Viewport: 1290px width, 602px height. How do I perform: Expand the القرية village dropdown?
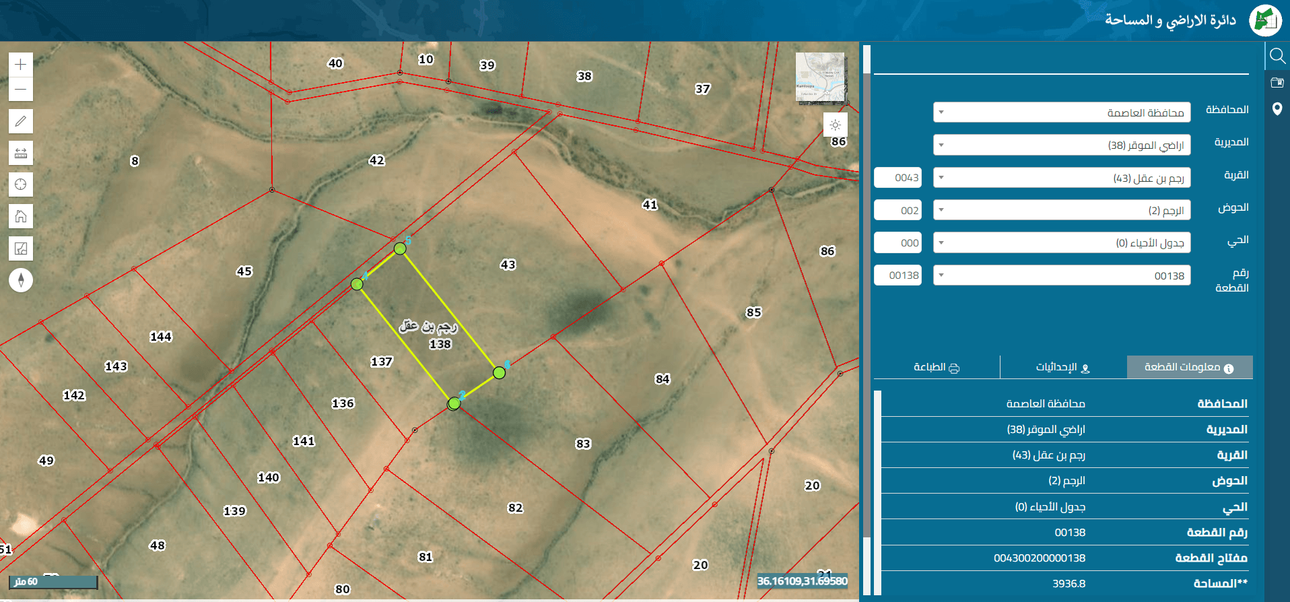[x=1062, y=178]
